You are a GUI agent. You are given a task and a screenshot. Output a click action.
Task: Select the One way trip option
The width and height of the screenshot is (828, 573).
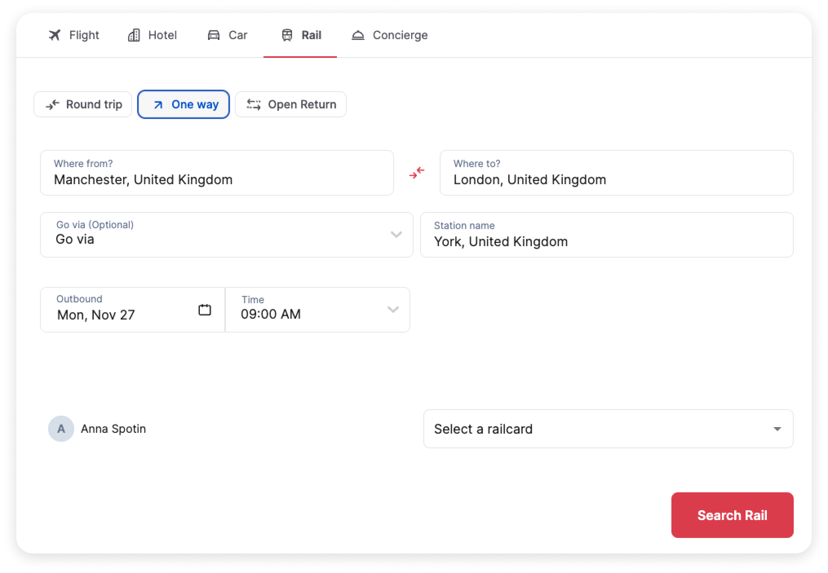[184, 104]
